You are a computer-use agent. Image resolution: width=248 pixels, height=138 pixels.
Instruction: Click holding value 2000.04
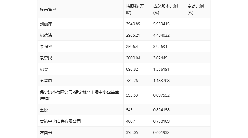click(x=133, y=58)
